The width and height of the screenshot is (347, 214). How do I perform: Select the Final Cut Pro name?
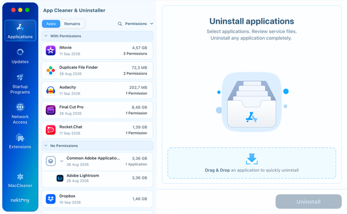point(71,107)
